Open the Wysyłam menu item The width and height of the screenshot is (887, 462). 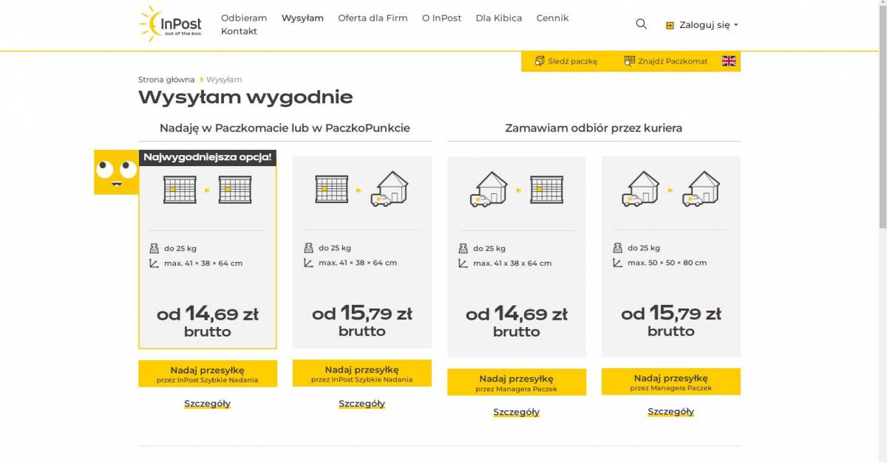[x=302, y=18]
